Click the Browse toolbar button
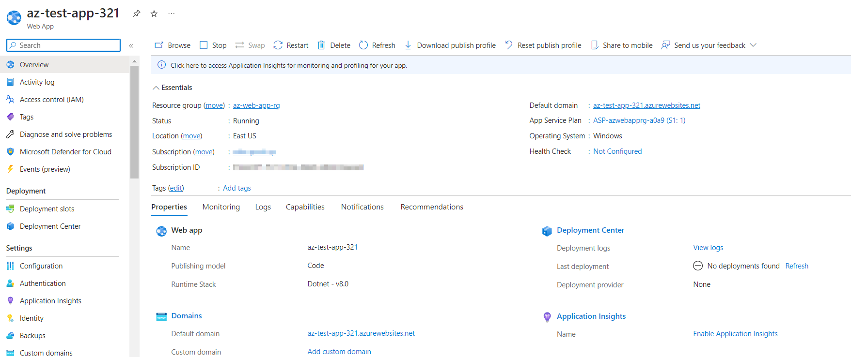Image resolution: width=851 pixels, height=357 pixels. [x=173, y=45]
